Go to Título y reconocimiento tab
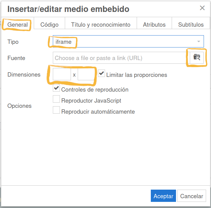211x208 pixels. [101, 25]
